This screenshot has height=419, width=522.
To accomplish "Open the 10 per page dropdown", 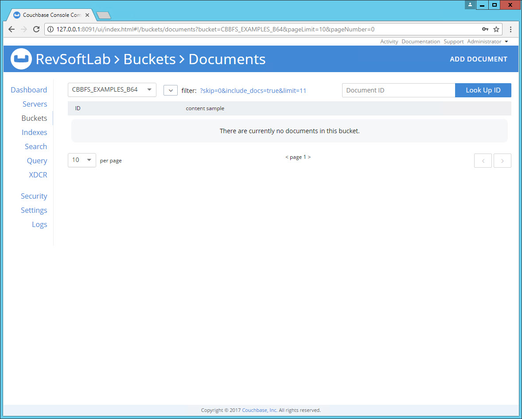I will [x=82, y=160].
